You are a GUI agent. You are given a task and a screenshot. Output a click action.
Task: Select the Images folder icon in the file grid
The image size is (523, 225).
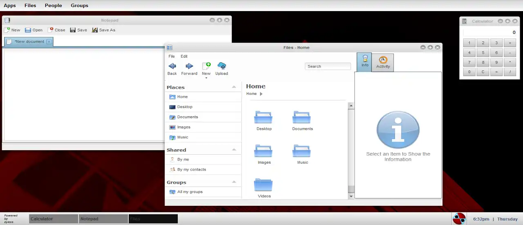click(x=264, y=151)
